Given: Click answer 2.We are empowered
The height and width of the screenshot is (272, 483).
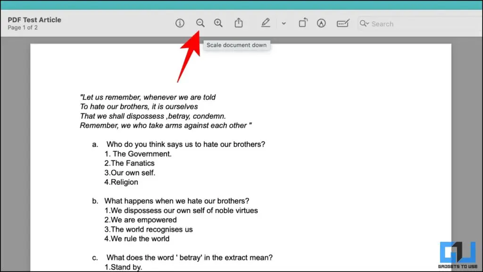Looking at the screenshot, I should click(141, 220).
